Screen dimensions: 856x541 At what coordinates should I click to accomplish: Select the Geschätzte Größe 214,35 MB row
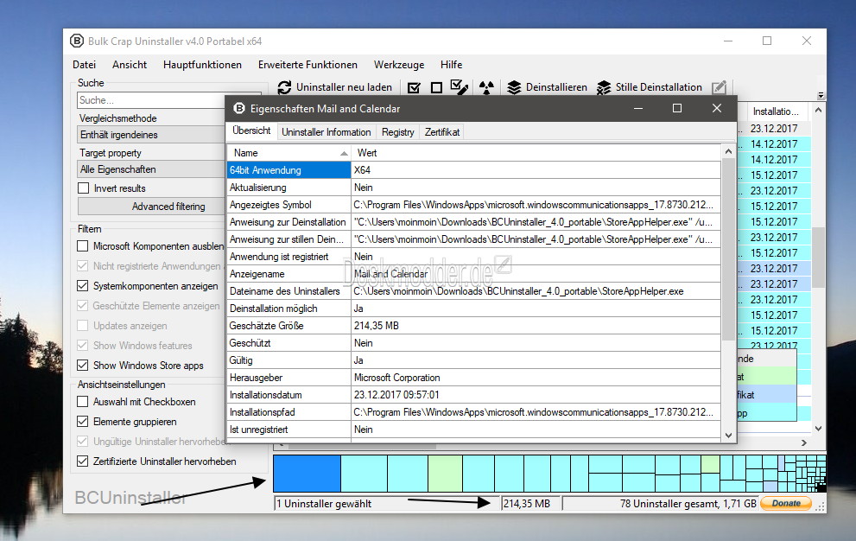pyautogui.click(x=474, y=326)
